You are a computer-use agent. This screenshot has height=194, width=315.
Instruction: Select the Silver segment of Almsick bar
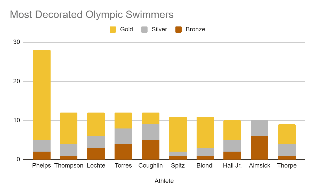tap(260, 128)
